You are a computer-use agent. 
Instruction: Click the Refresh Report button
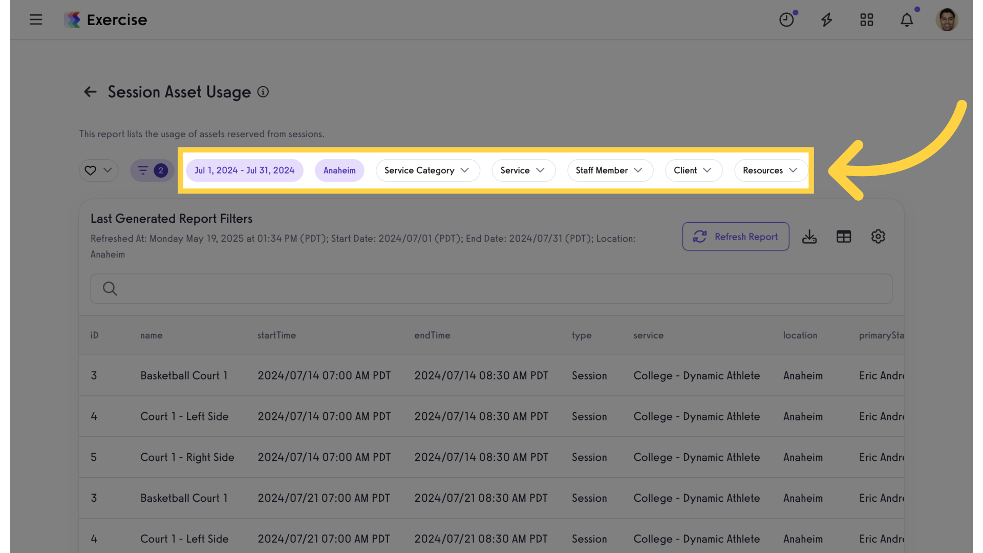click(x=736, y=237)
